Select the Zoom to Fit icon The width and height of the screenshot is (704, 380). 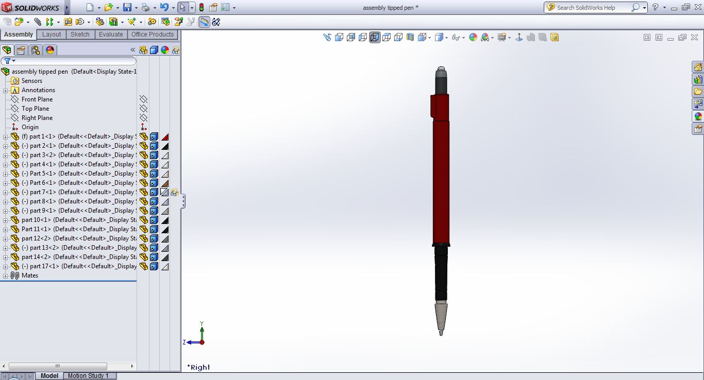[x=327, y=37]
